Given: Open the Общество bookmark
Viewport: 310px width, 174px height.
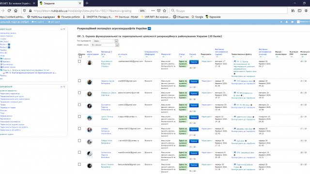Looking at the screenshot, I should coord(181,17).
